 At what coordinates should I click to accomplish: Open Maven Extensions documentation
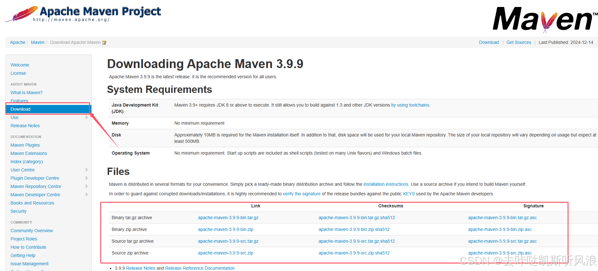point(29,153)
